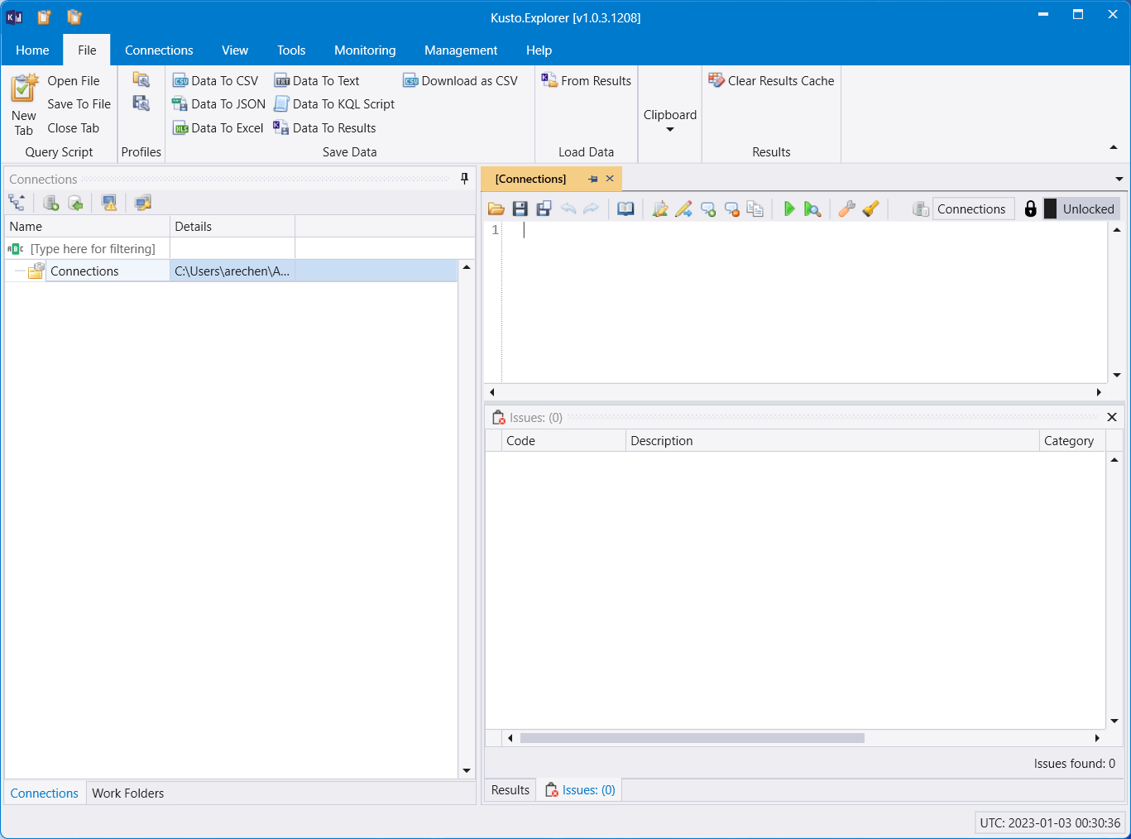Click the monitors with key icon
Viewport: 1131px width, 839px height.
(143, 203)
